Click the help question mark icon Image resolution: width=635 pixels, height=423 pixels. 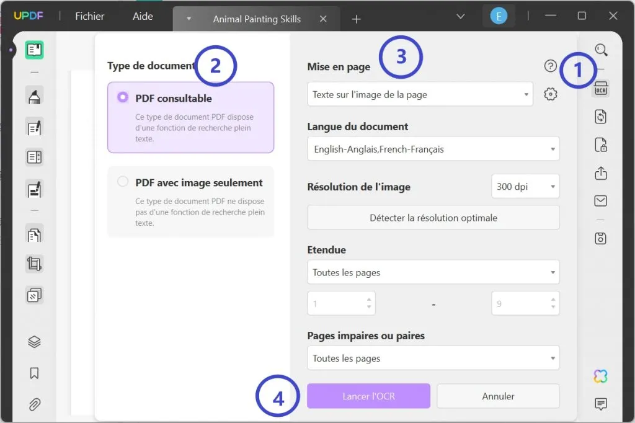click(551, 66)
